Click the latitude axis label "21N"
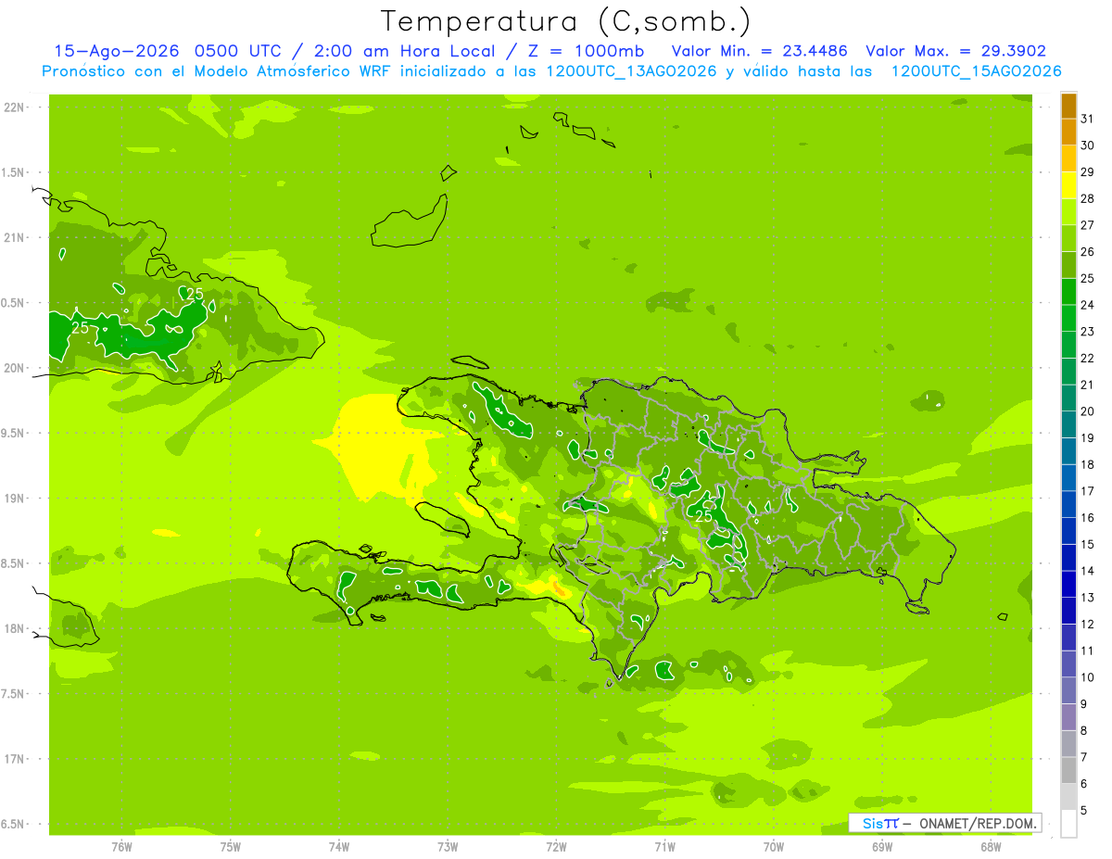1112x859 pixels. (14, 237)
